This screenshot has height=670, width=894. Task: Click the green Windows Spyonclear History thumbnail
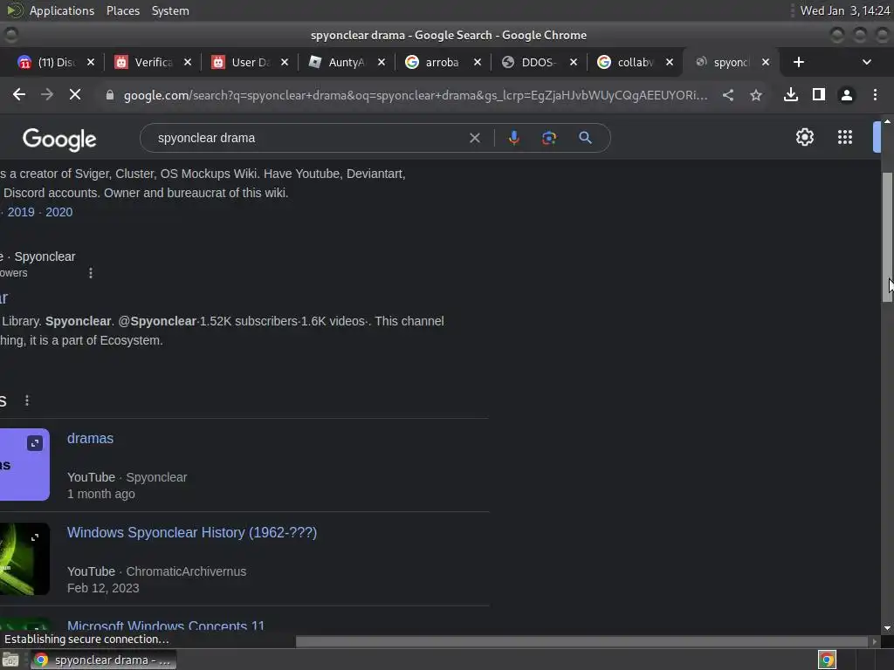24,559
